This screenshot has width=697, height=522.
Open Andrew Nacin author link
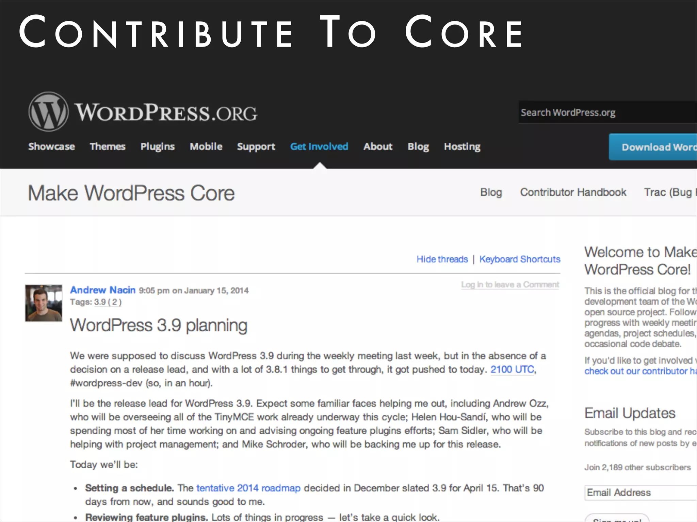pyautogui.click(x=103, y=290)
